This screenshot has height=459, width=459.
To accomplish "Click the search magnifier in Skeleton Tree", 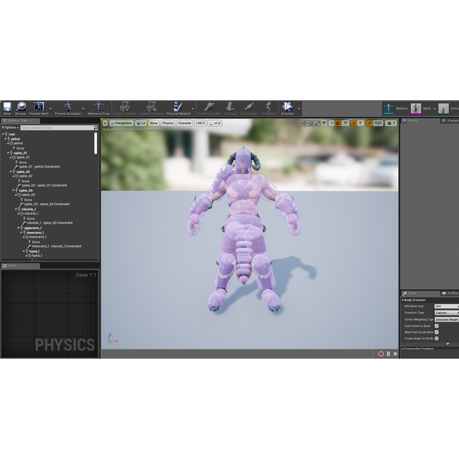I will click(96, 127).
